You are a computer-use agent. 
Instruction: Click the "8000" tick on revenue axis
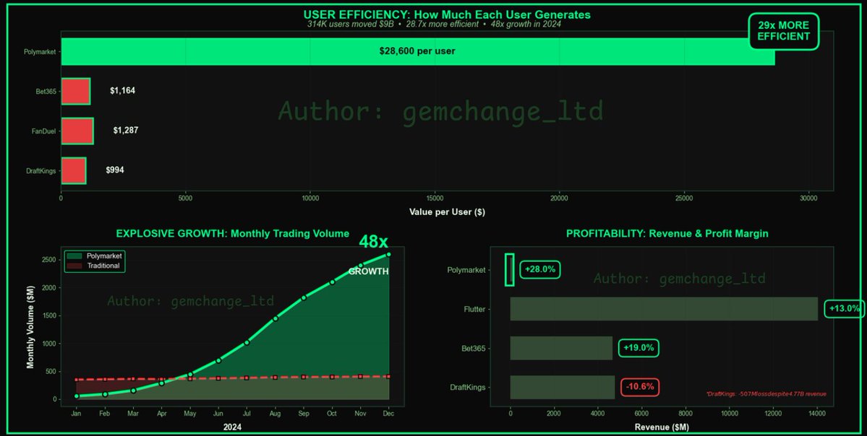click(685, 414)
